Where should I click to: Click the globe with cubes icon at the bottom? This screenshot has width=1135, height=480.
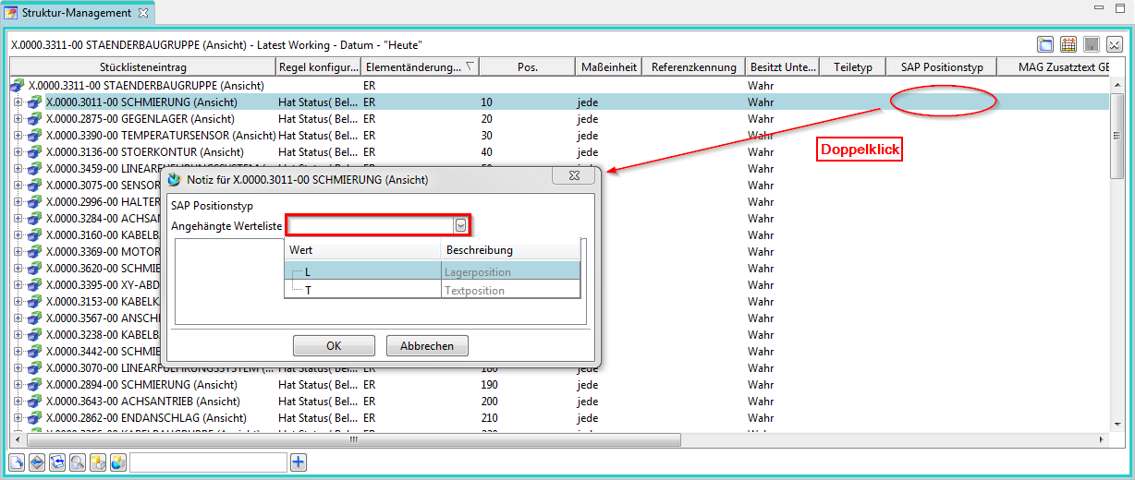[x=117, y=462]
